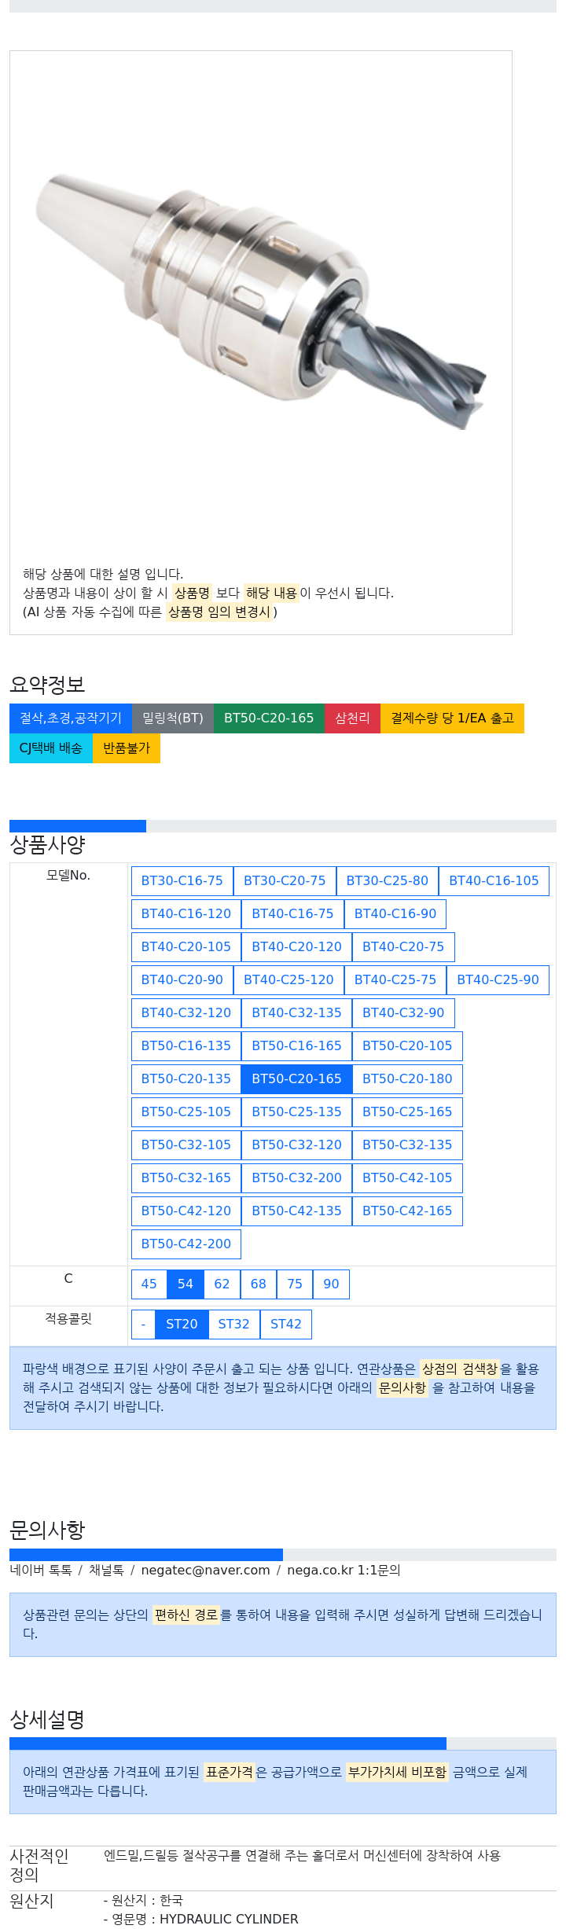Choose C value 45
Viewport: 566px width, 1929px height.
click(x=149, y=1284)
